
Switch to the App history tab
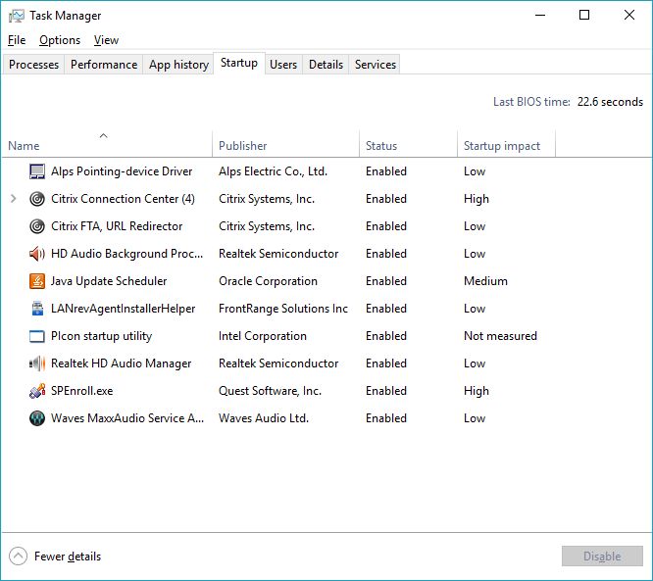coord(178,65)
